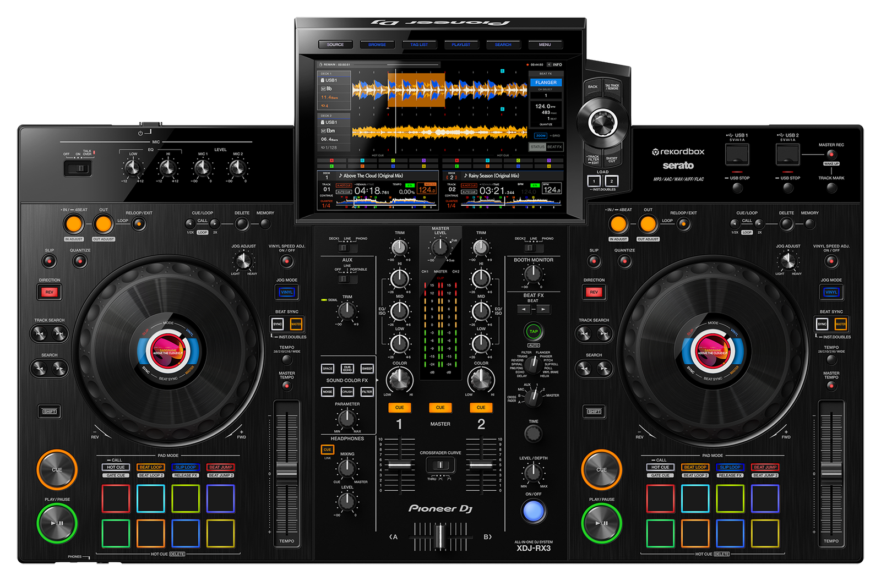Flip the mic OFF/ON/TALK OVER switch

pyautogui.click(x=78, y=168)
